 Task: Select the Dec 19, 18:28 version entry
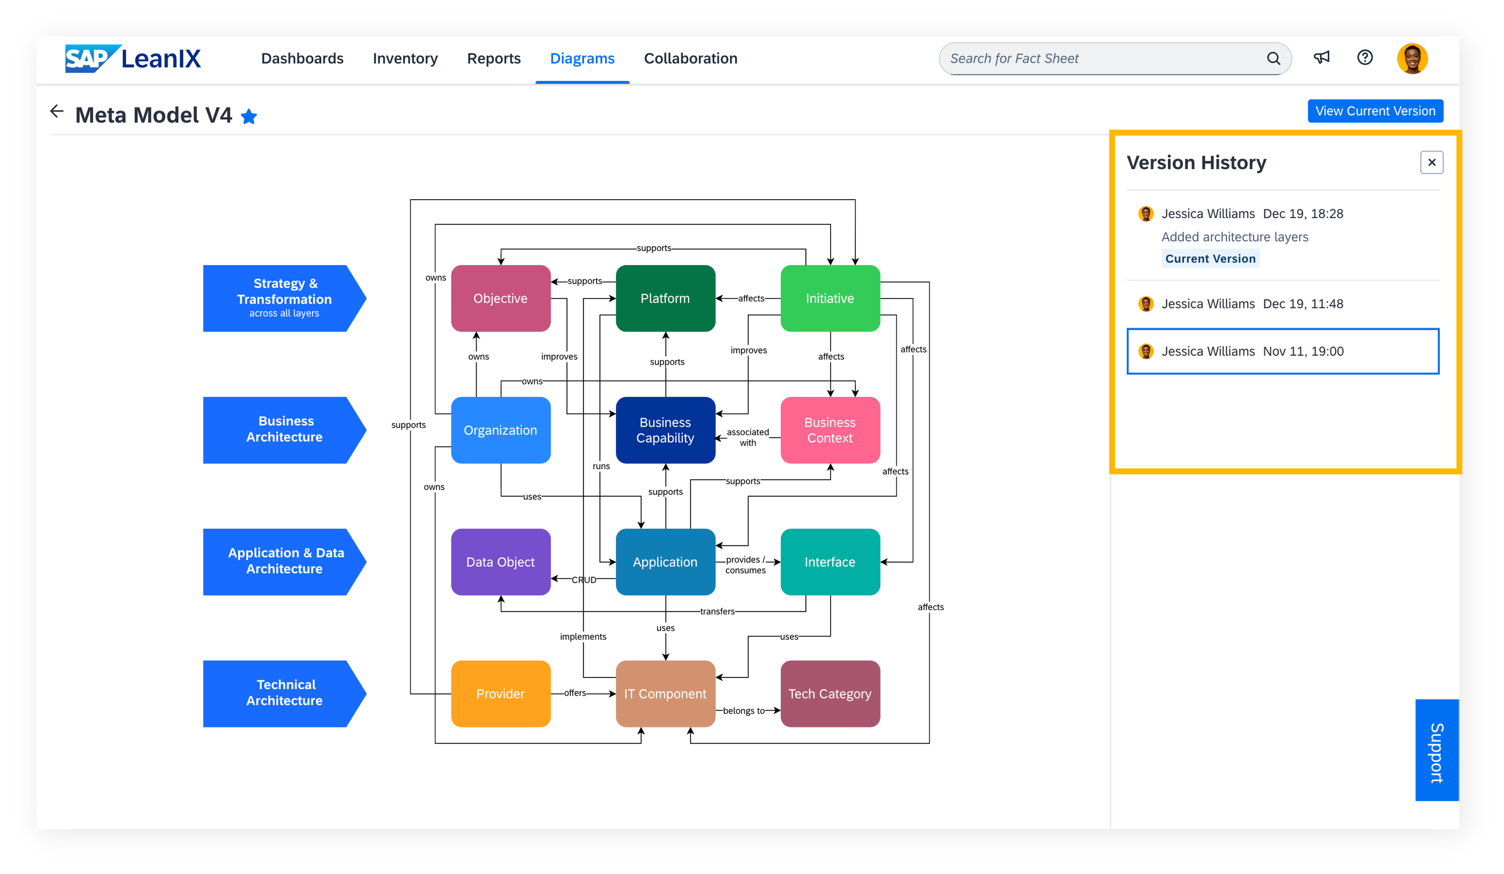1282,235
